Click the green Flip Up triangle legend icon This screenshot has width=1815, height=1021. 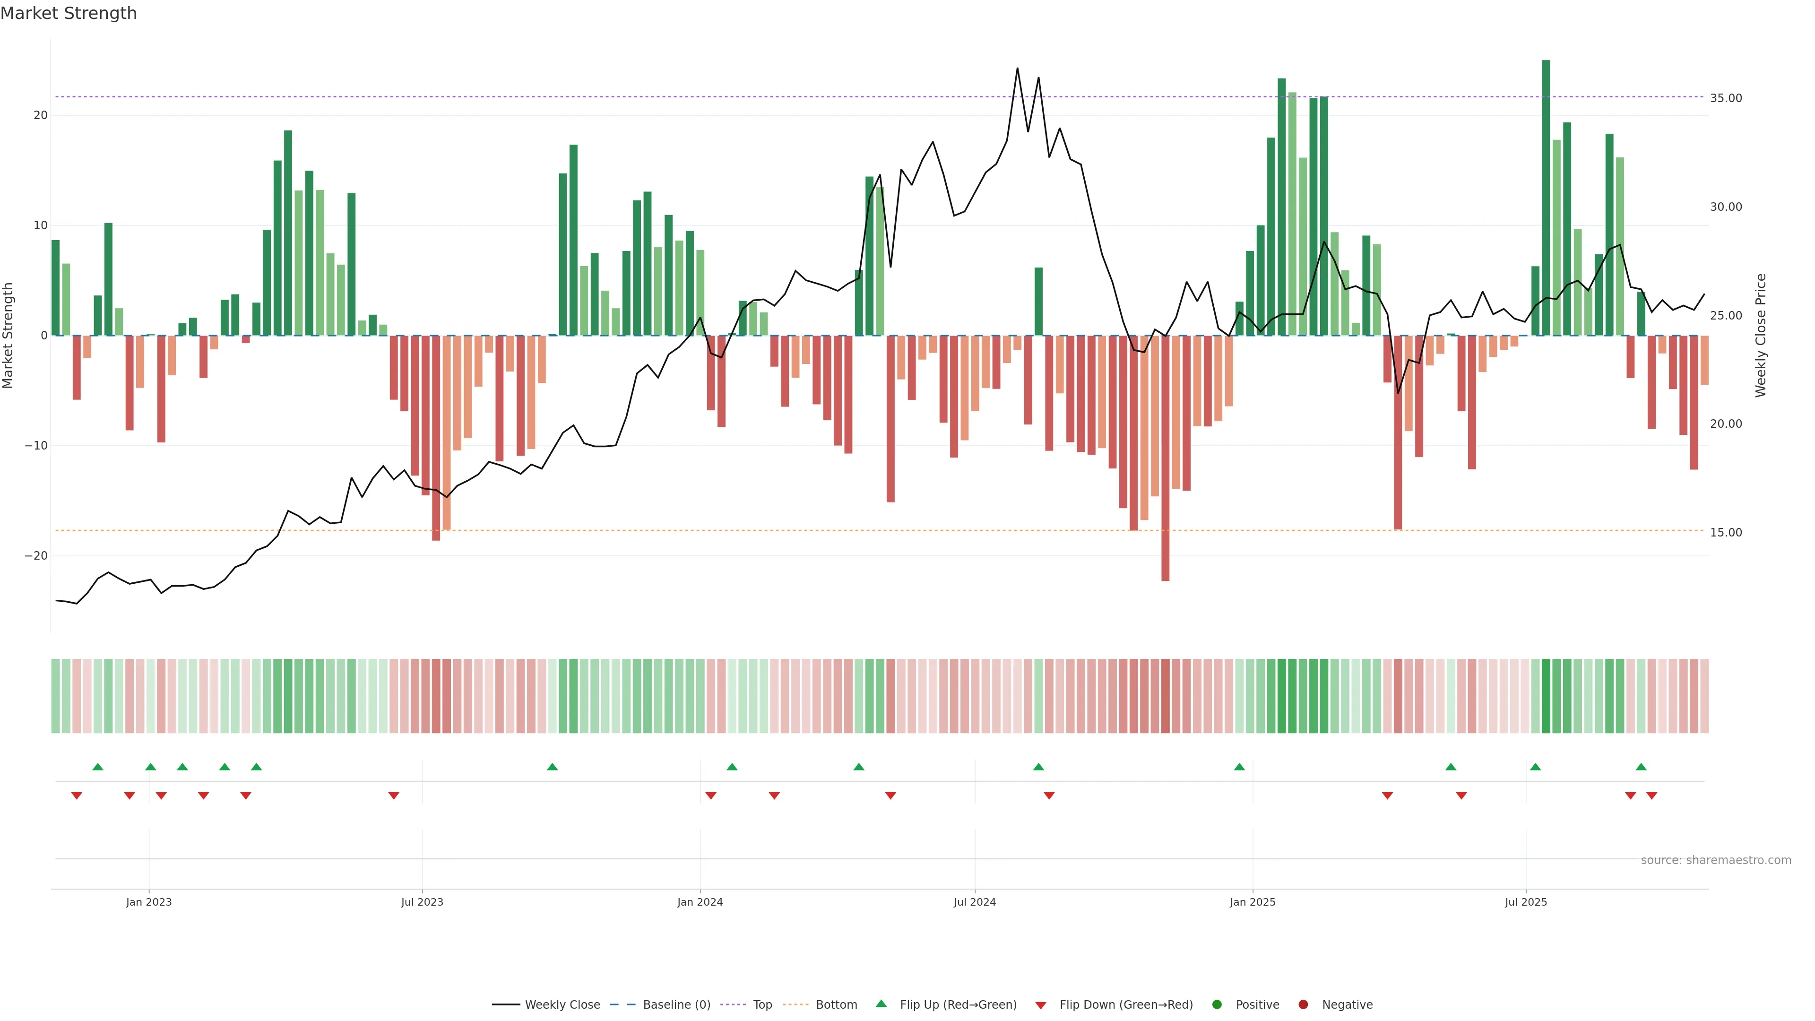pyautogui.click(x=881, y=1004)
